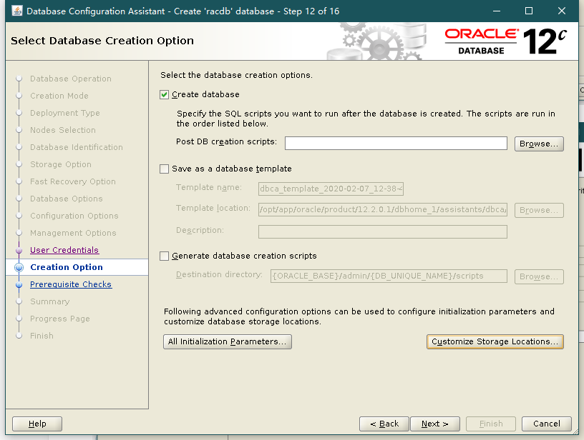
Task: Cancel the database configuration
Action: click(x=546, y=424)
